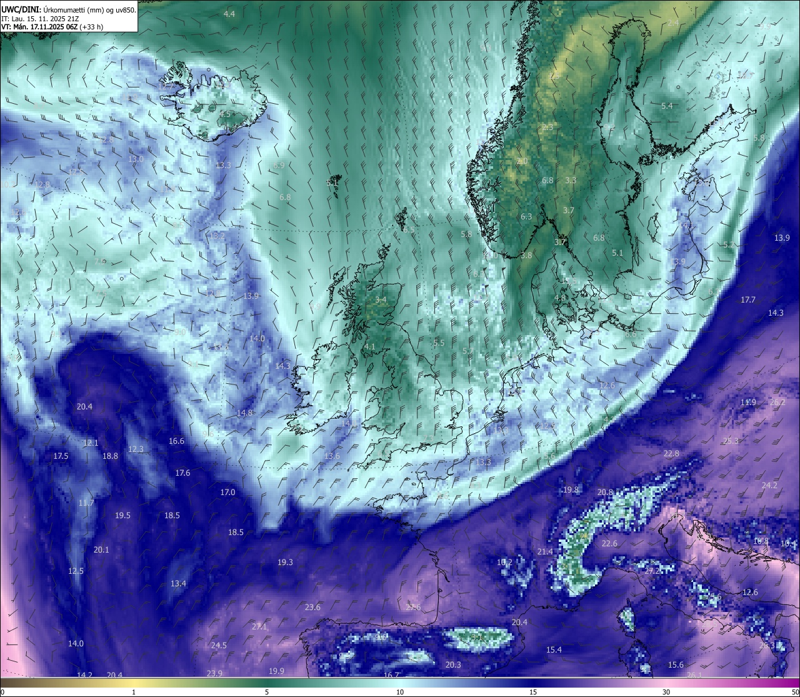Screen dimensions: 800x697
Task: Click the 22.8 value on the map
Action: click(x=671, y=454)
